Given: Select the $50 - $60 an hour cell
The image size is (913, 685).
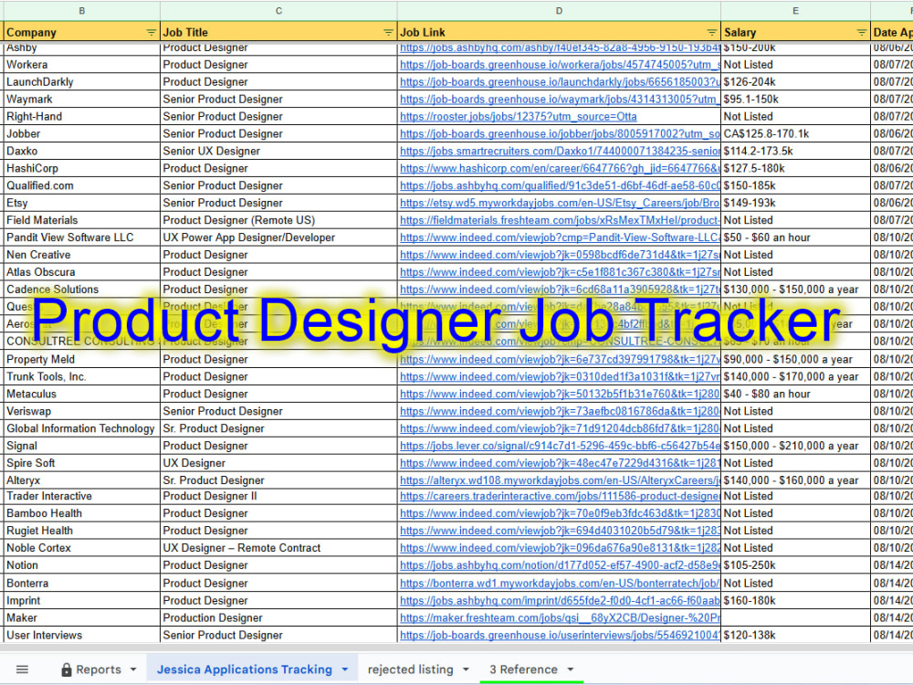Looking at the screenshot, I should pyautogui.click(x=795, y=237).
